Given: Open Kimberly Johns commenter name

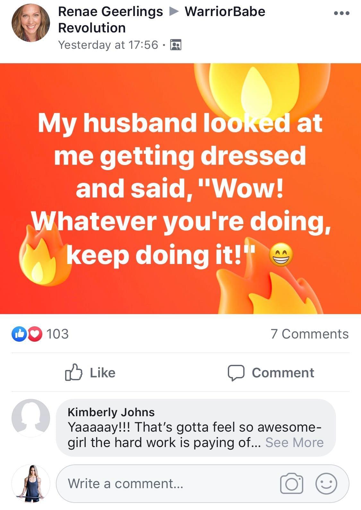Looking at the screenshot, I should coord(111,412).
